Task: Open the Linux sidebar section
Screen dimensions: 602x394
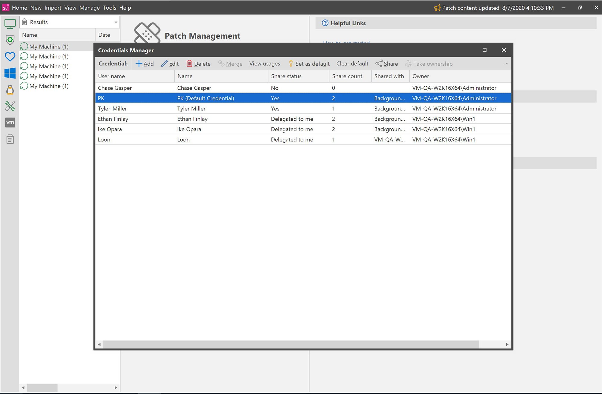Action: [10, 90]
